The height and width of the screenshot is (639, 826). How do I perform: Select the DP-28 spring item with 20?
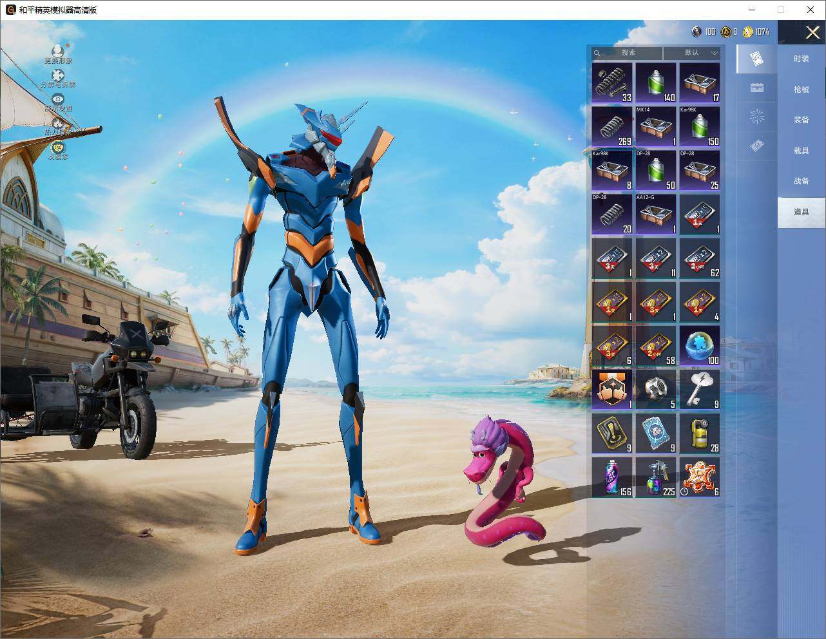click(x=612, y=214)
